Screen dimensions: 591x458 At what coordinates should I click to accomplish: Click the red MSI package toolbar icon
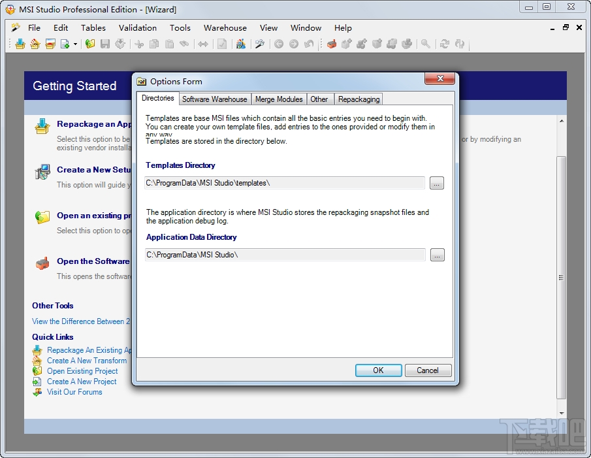pyautogui.click(x=332, y=44)
